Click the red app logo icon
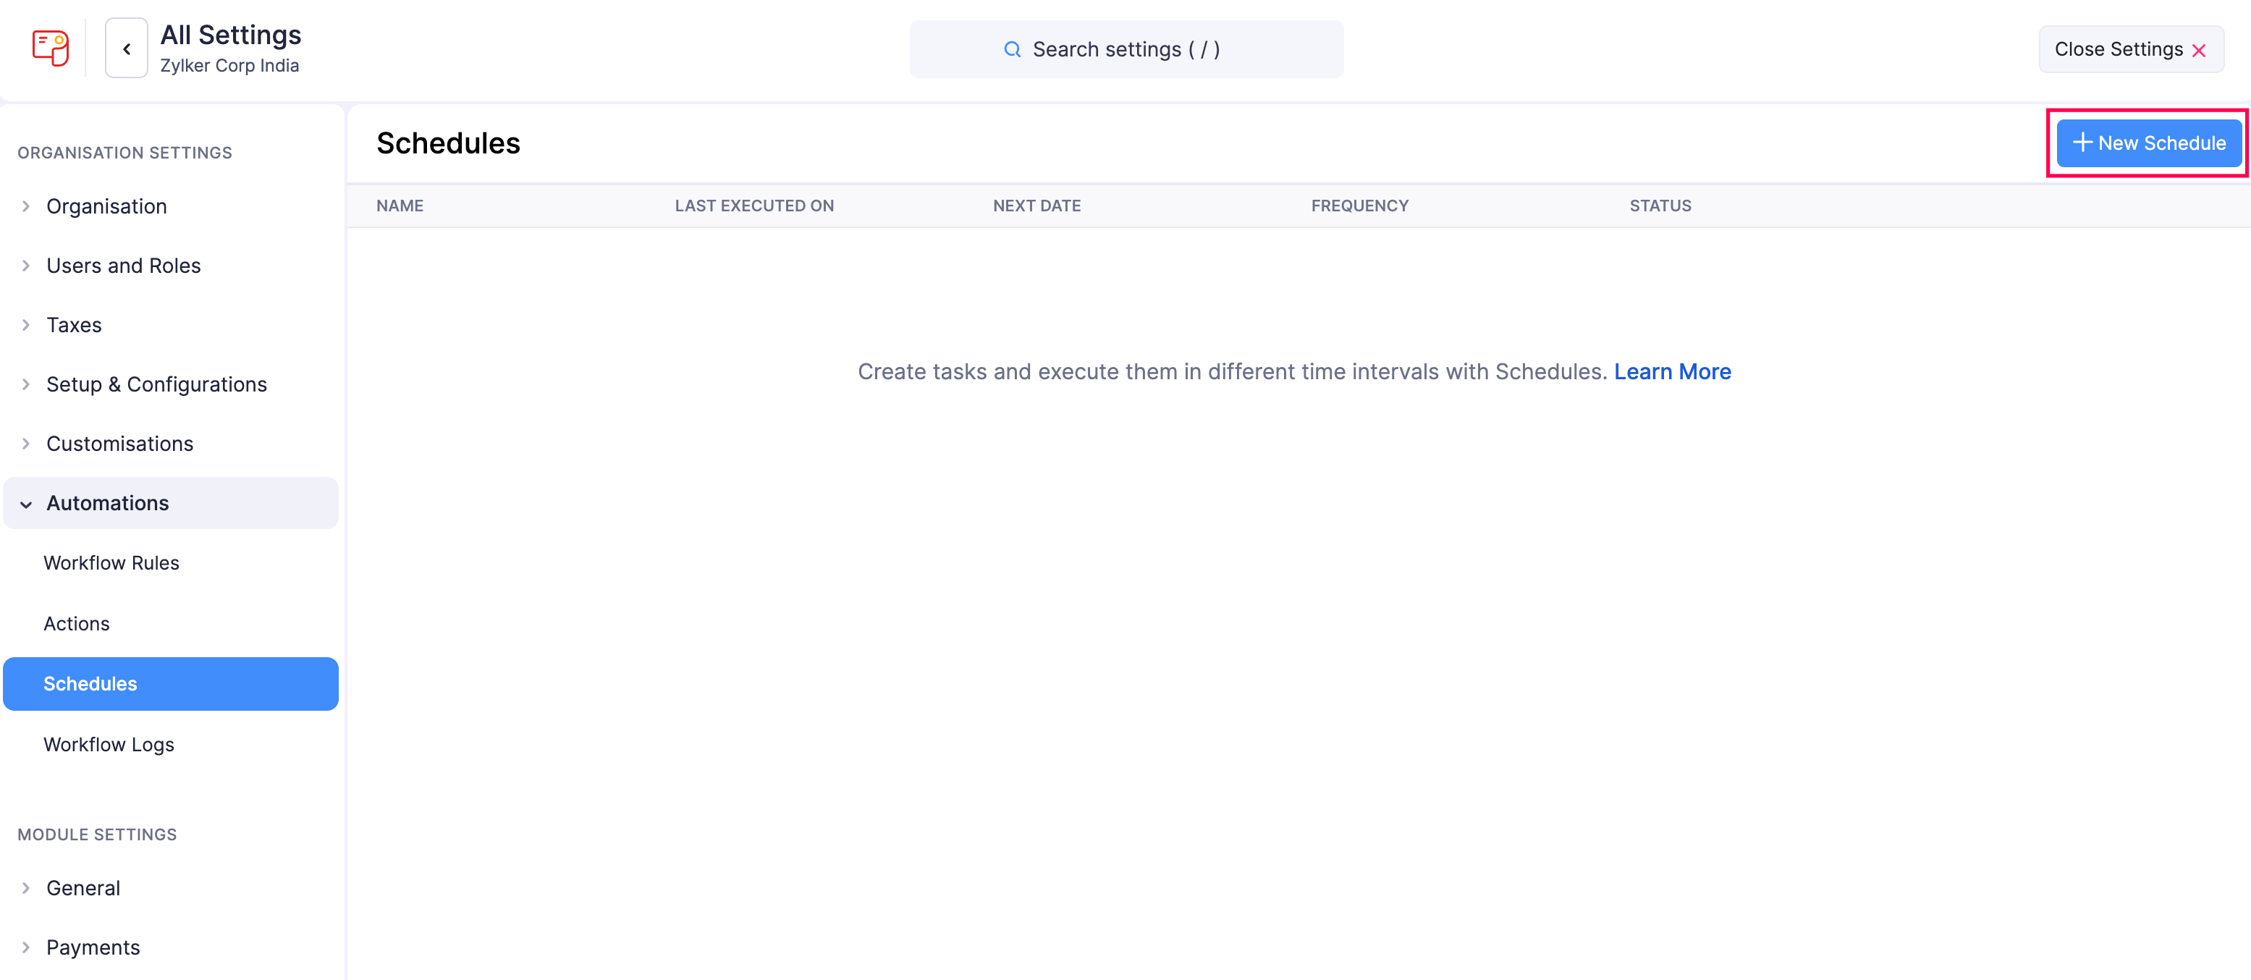2251x980 pixels. (x=51, y=48)
